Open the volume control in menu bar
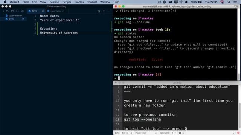 187,2
